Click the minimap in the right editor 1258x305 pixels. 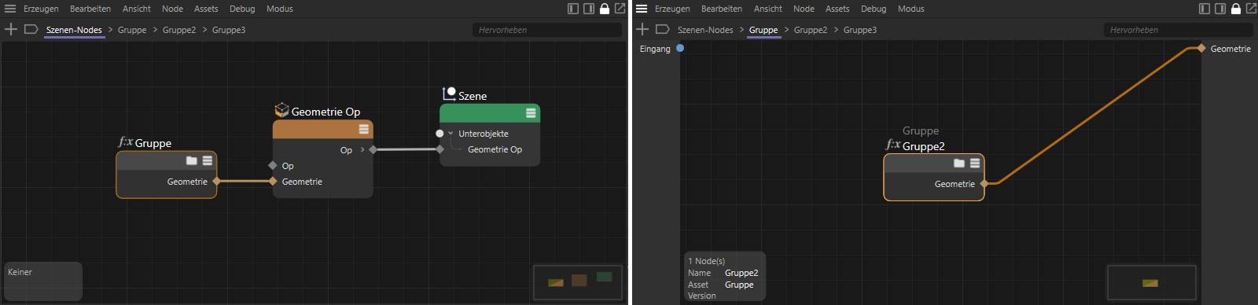(x=1152, y=282)
